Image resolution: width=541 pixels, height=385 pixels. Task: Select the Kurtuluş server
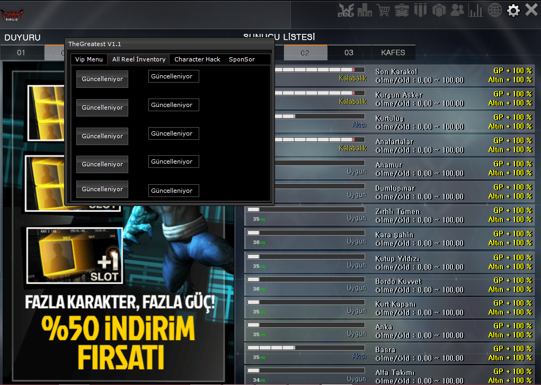coord(389,122)
